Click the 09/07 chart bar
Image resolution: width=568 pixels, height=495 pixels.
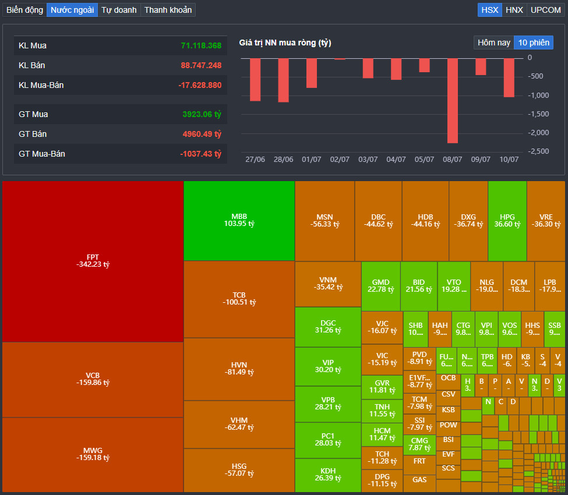[x=481, y=66]
